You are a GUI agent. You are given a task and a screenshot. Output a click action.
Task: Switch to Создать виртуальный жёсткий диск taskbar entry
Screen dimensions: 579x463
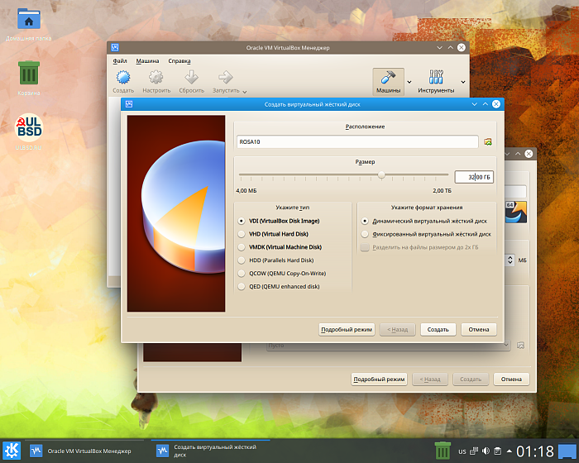[x=210, y=451]
